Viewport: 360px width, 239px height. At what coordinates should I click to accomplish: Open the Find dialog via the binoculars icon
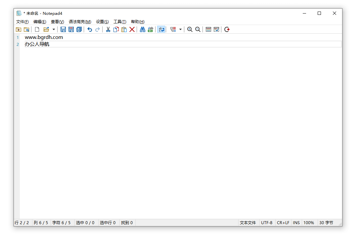click(x=143, y=29)
